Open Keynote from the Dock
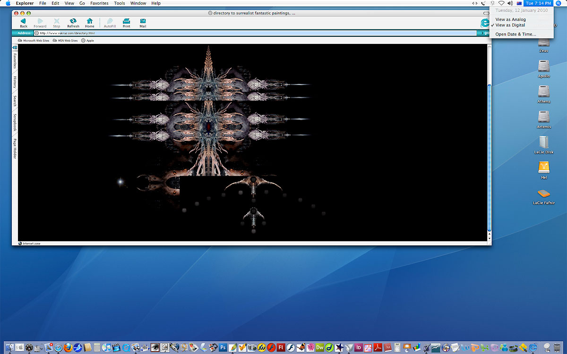The height and width of the screenshot is (354, 567). click(x=406, y=347)
